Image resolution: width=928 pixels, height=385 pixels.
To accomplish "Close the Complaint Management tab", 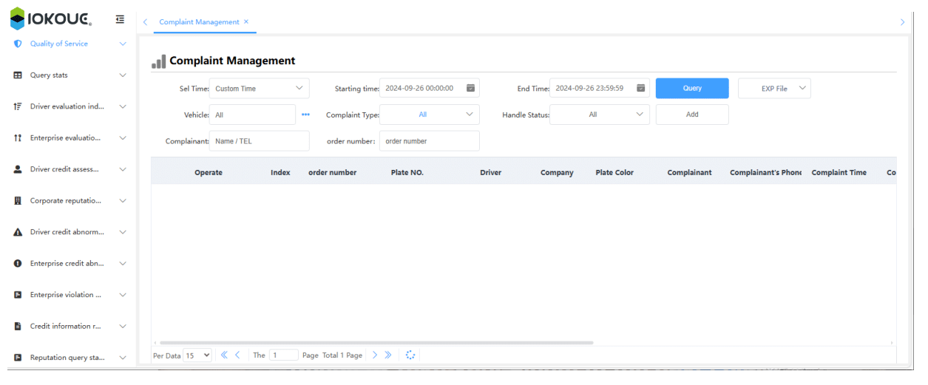I will click(x=246, y=22).
